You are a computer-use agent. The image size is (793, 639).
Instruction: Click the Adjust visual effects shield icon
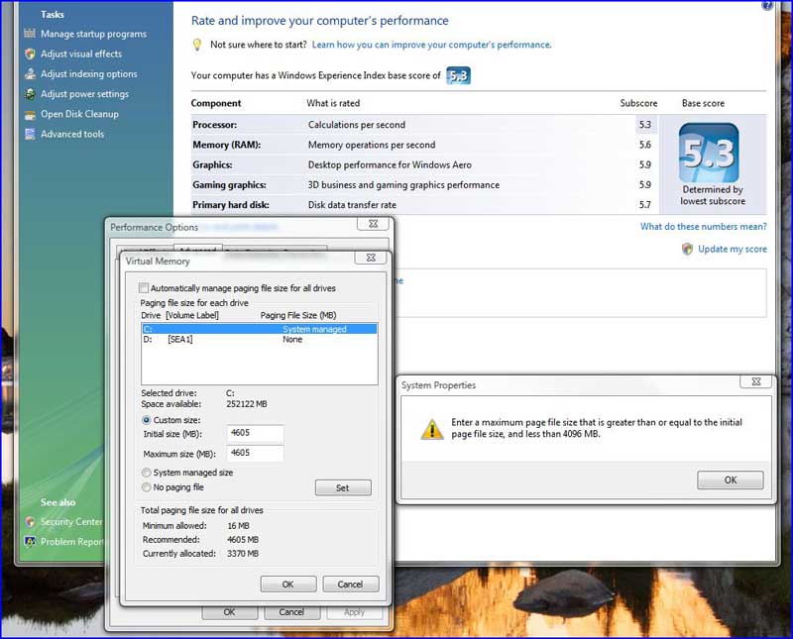30,53
